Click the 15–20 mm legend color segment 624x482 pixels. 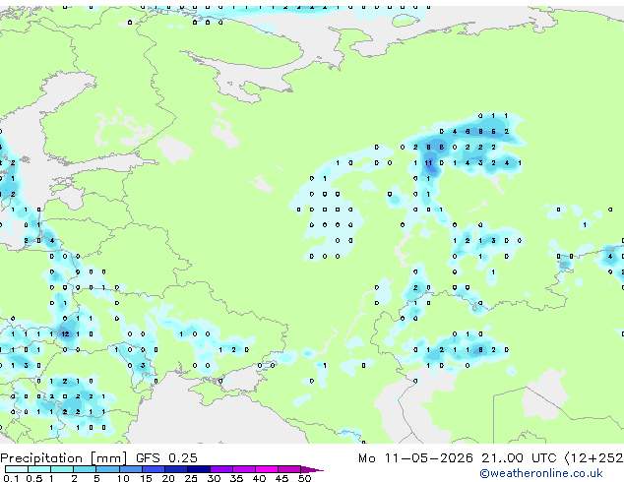click(x=154, y=469)
